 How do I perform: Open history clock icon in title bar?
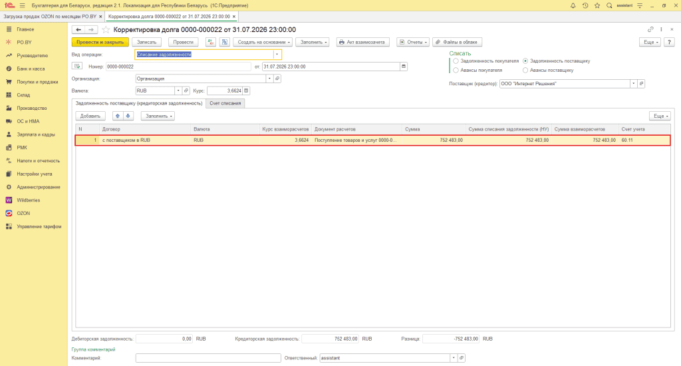coord(585,5)
